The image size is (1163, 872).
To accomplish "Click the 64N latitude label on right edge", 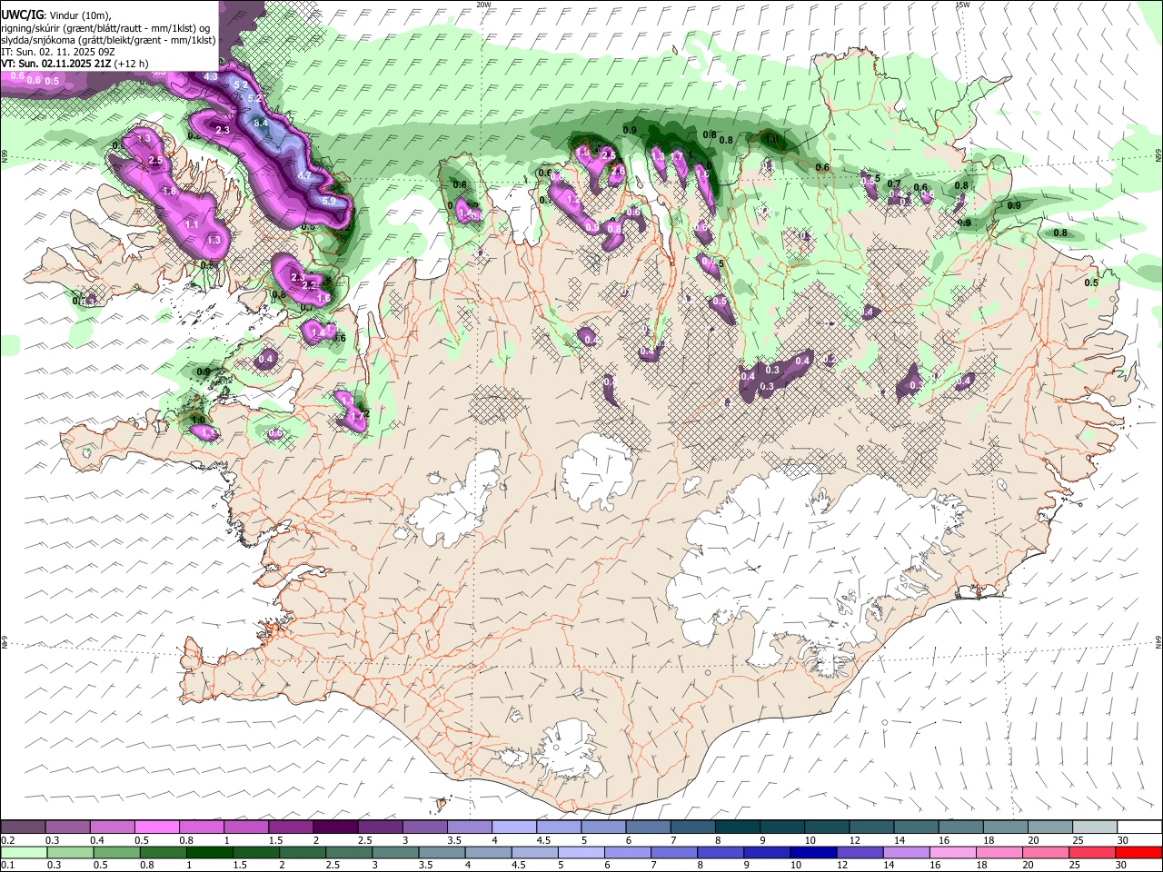I will click(1158, 641).
